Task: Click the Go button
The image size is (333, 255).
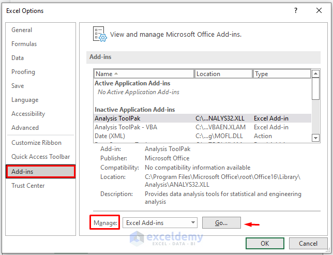Action: coord(221,223)
